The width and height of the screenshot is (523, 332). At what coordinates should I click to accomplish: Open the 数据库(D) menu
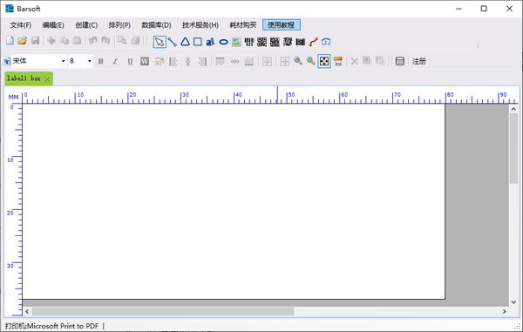(156, 25)
